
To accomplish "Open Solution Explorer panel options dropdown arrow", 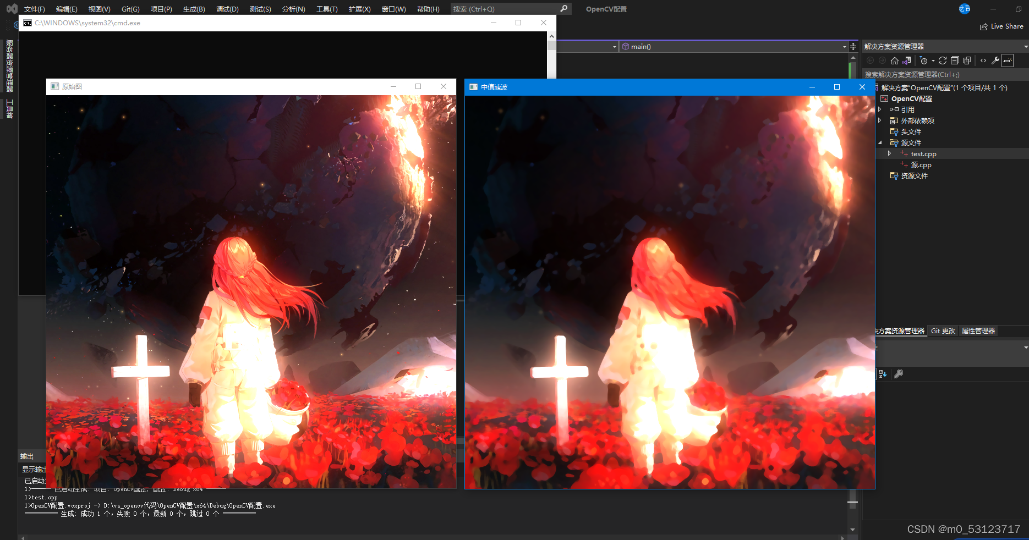I will point(1026,47).
